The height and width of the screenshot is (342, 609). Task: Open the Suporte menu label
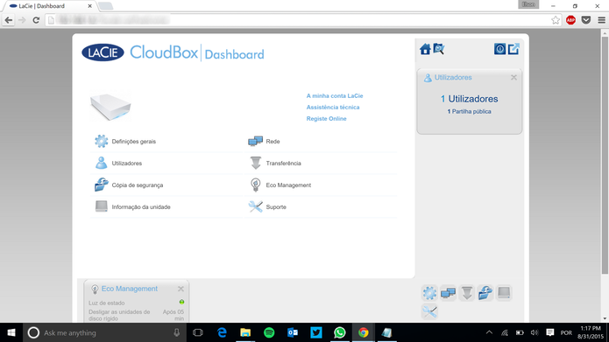coord(276,207)
